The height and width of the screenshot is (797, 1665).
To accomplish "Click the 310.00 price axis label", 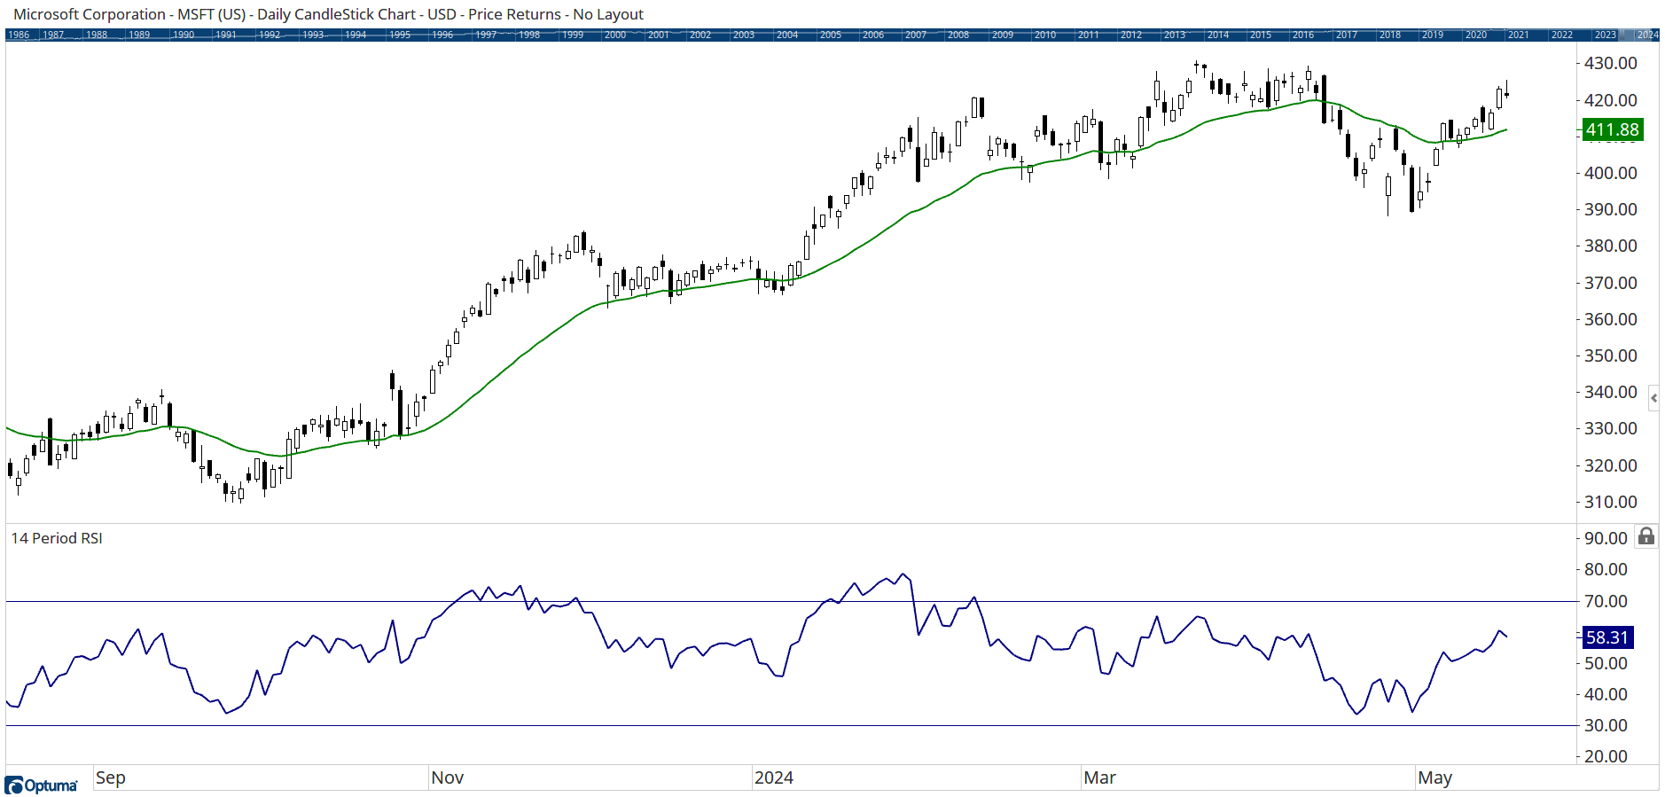I will pyautogui.click(x=1610, y=502).
